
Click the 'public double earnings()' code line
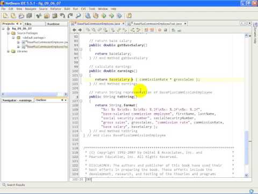[113, 71]
